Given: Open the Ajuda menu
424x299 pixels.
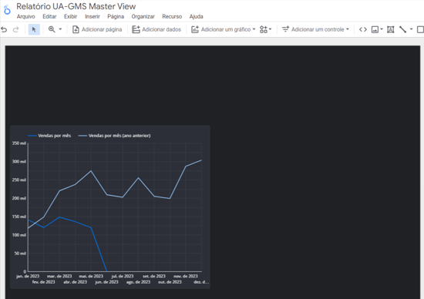Looking at the screenshot, I should (197, 16).
